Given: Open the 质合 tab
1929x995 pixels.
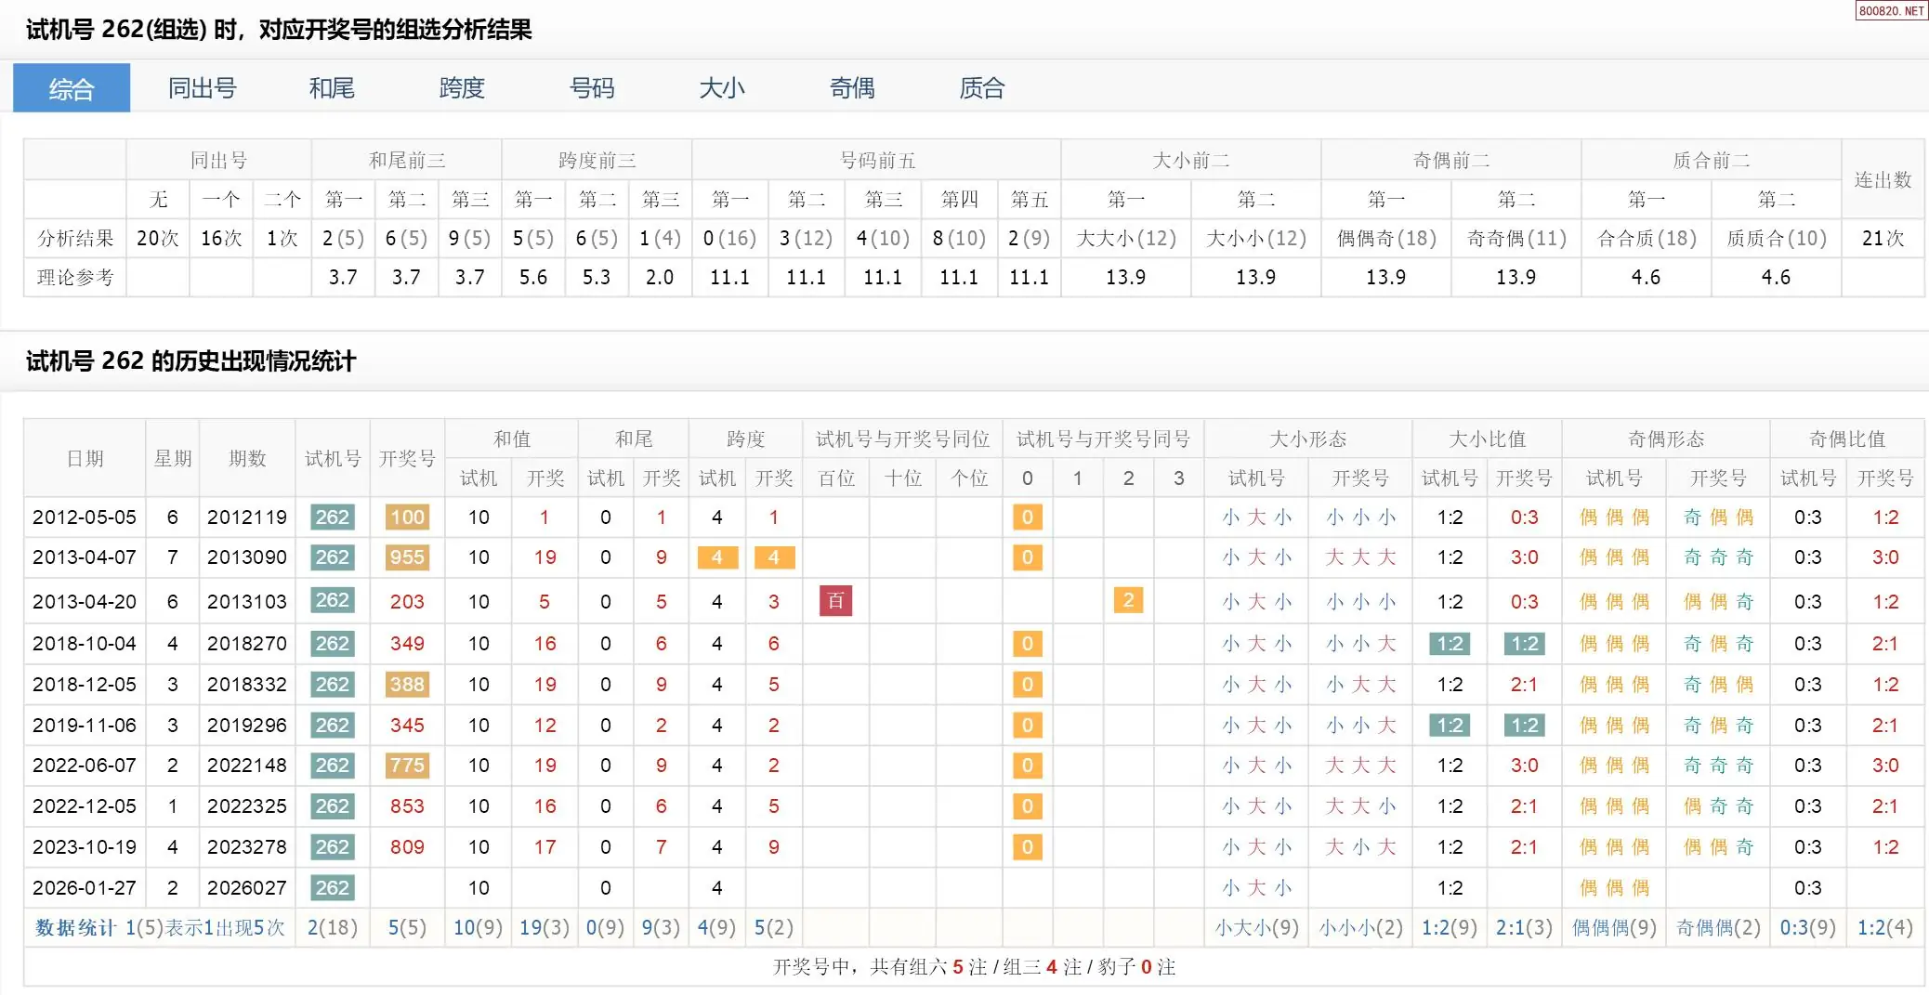Looking at the screenshot, I should coord(982,88).
